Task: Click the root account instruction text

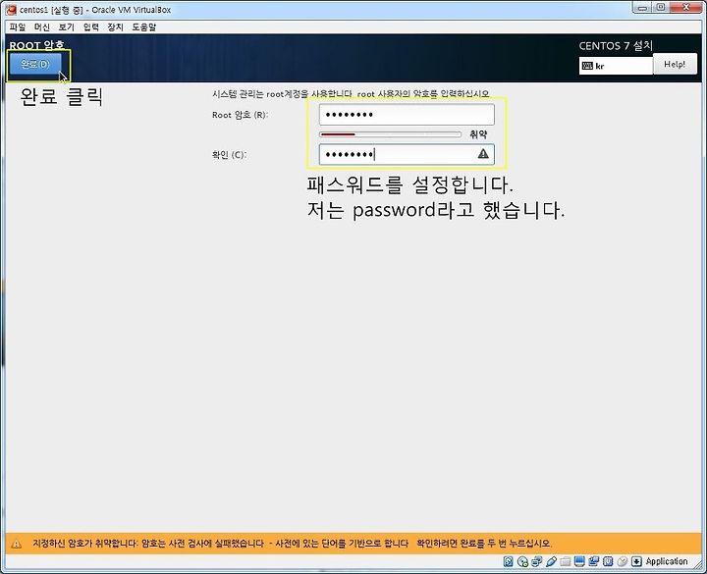Action: click(351, 94)
